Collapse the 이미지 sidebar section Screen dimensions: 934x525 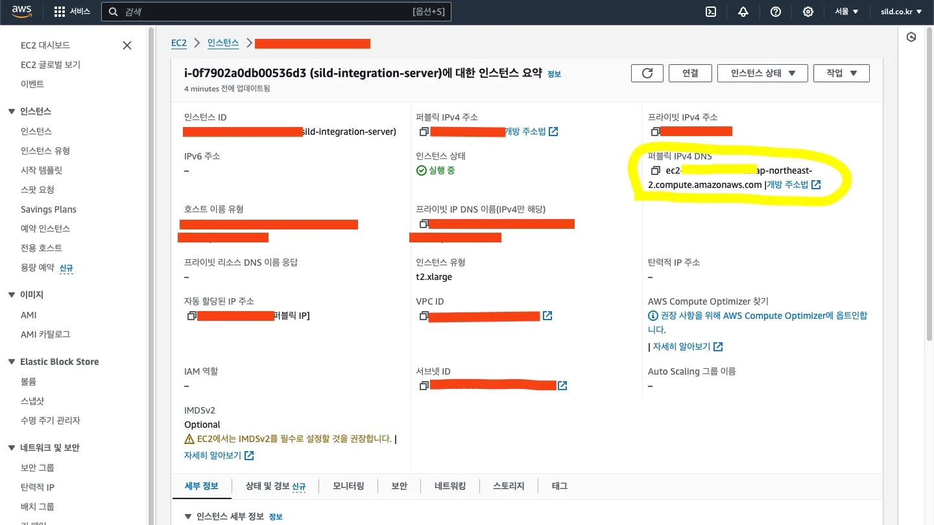point(12,295)
